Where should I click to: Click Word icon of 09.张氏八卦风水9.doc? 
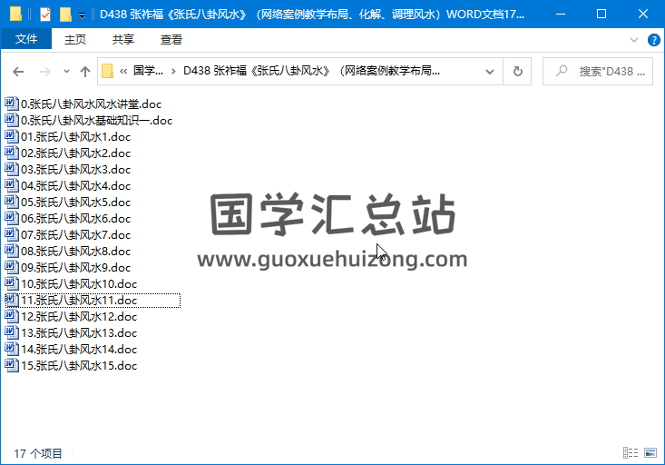point(12,267)
